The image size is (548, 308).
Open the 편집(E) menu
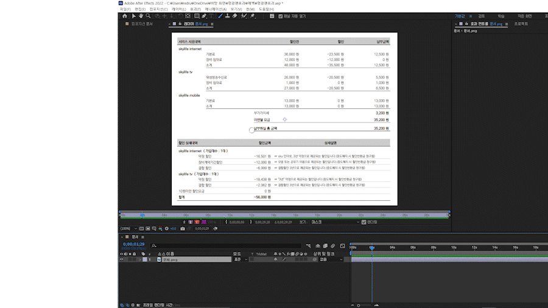pyautogui.click(x=140, y=9)
